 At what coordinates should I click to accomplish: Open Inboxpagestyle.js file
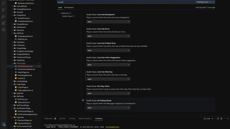[25, 75]
